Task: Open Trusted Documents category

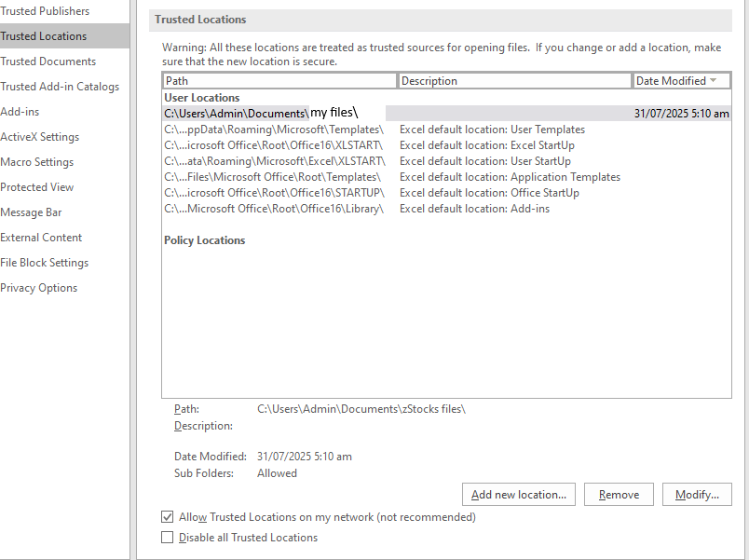Action: pyautogui.click(x=48, y=61)
